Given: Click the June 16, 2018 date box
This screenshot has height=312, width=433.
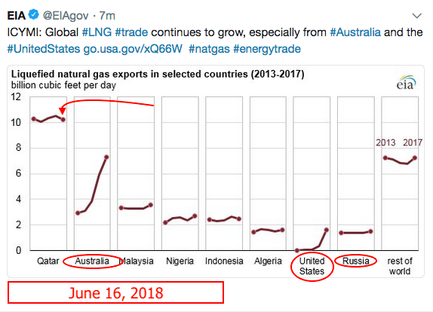Looking at the screenshot, I should 115,292.
